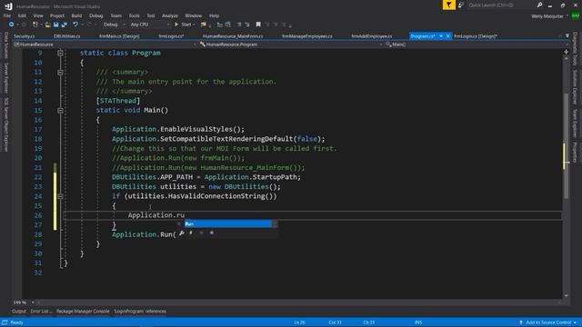This screenshot has height=327, width=582.
Task: Switch to the frmLogin.cs [Design] tab
Action: coord(476,36)
